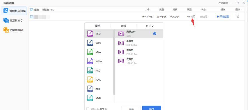Viewport: 248px width, 110px height.
Task: Select the WMA format icon
Action: tap(90, 61)
